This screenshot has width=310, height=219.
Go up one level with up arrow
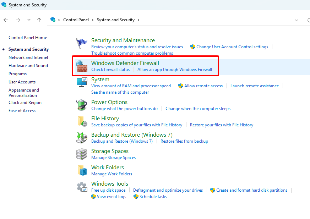(x=39, y=20)
